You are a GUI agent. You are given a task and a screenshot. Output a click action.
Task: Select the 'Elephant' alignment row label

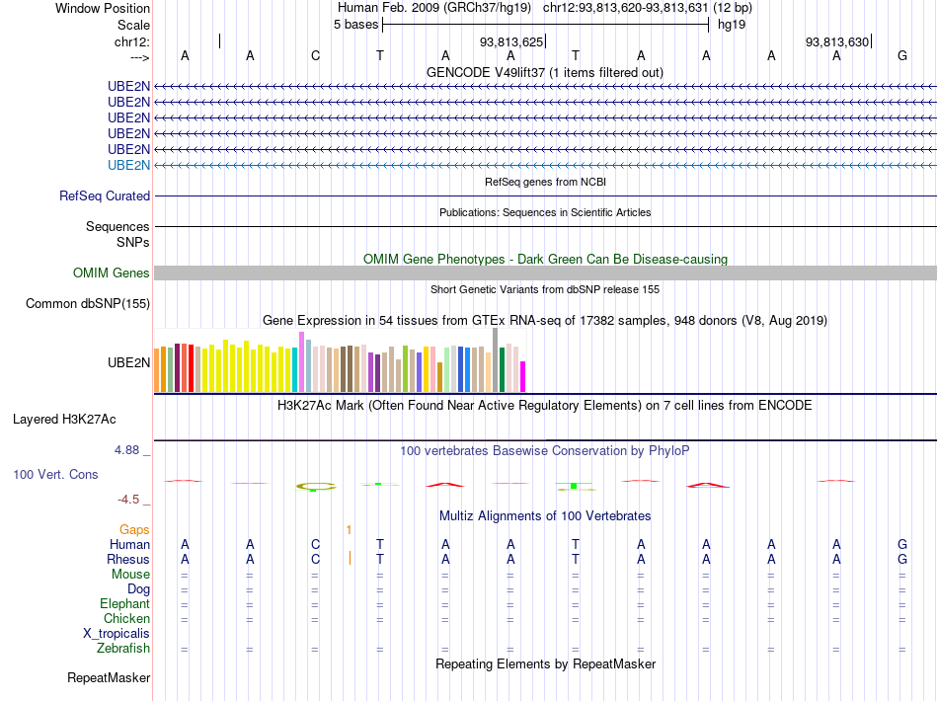coord(124,603)
